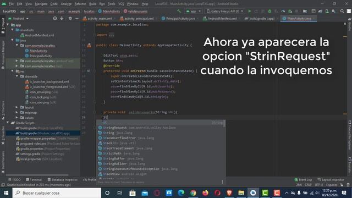This screenshot has height=198, width=352.
Task: Toggle the Favorites side tab
Action: pyautogui.click(x=3, y=135)
